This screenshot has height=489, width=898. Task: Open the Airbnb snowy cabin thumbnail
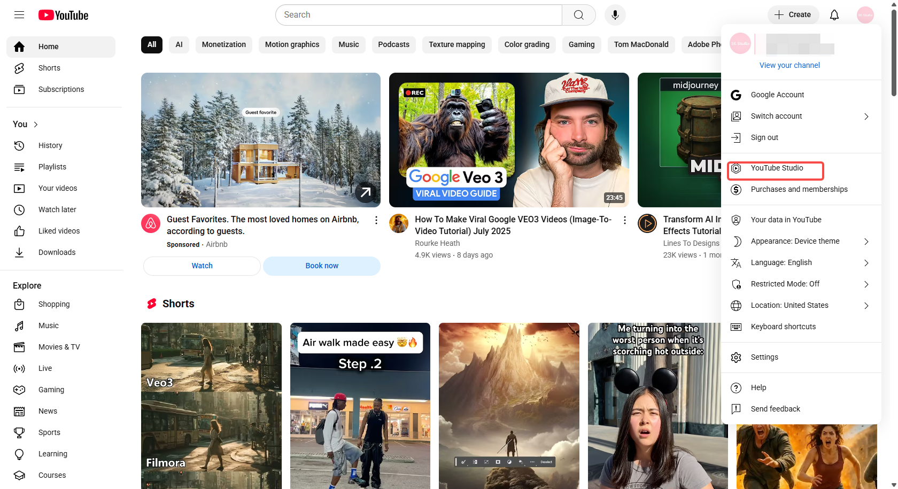[261, 140]
